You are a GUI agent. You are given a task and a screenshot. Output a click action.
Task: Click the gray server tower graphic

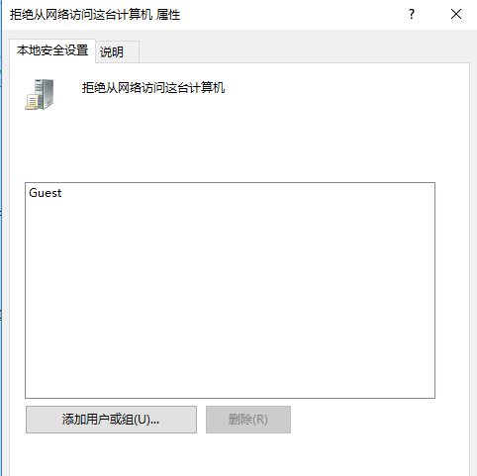tap(45, 93)
